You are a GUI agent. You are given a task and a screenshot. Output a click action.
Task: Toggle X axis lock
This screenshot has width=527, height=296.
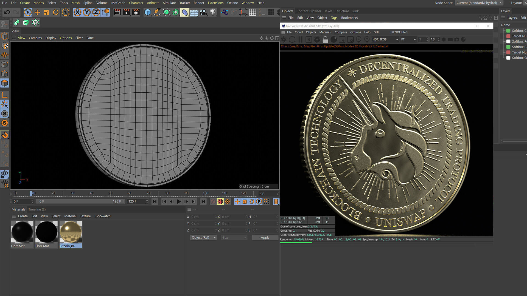pos(78,12)
